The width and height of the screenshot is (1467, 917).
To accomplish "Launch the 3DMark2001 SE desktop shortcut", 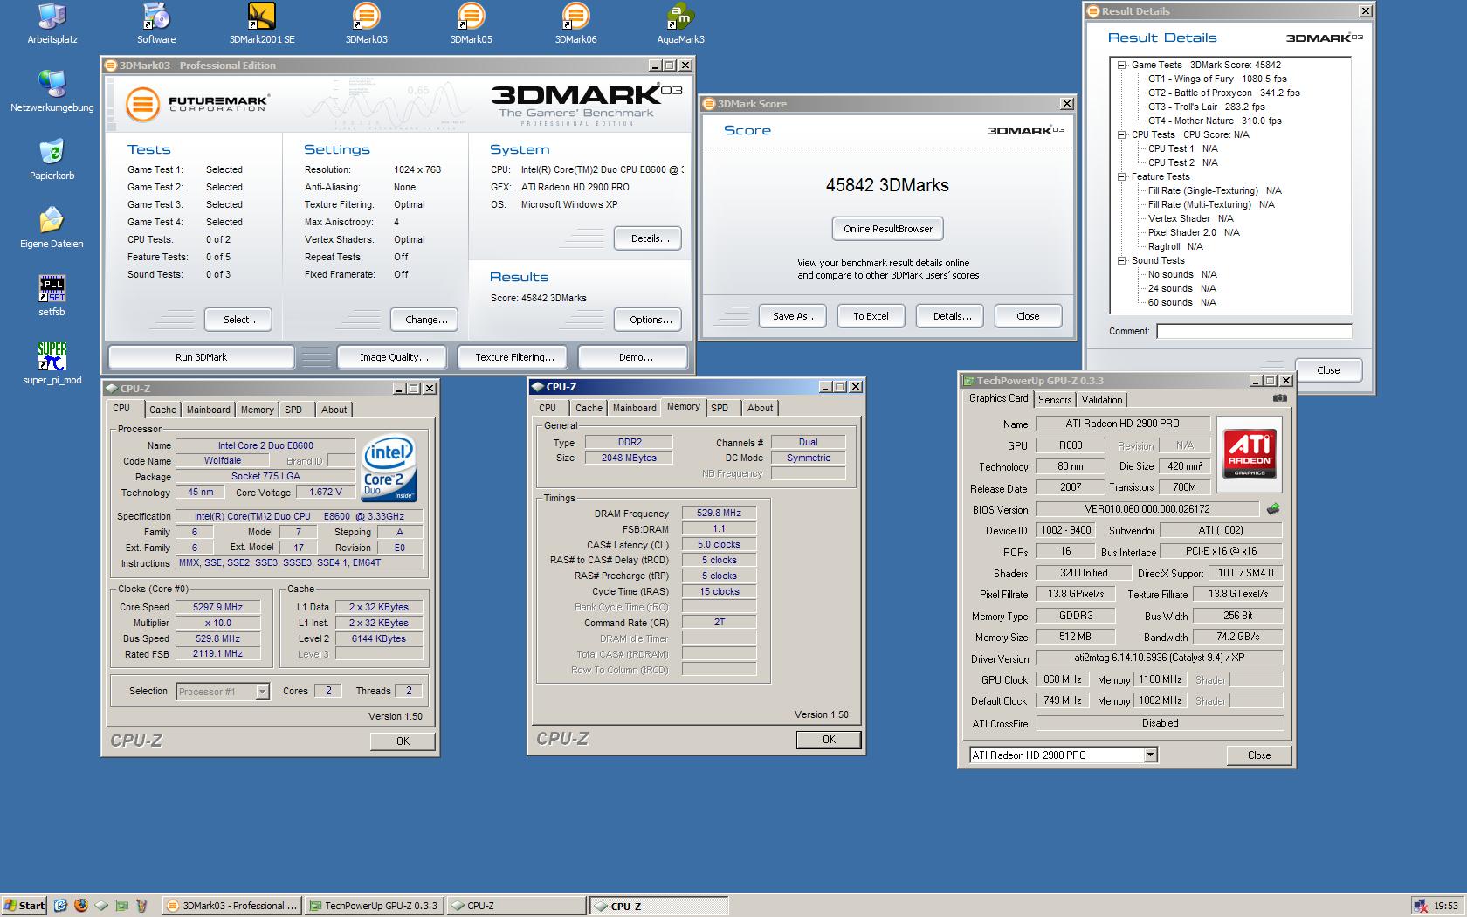I will [262, 24].
